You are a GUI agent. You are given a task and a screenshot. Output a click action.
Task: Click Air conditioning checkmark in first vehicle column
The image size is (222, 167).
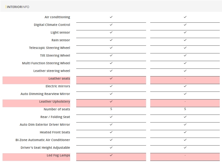pyautogui.click(x=111, y=17)
